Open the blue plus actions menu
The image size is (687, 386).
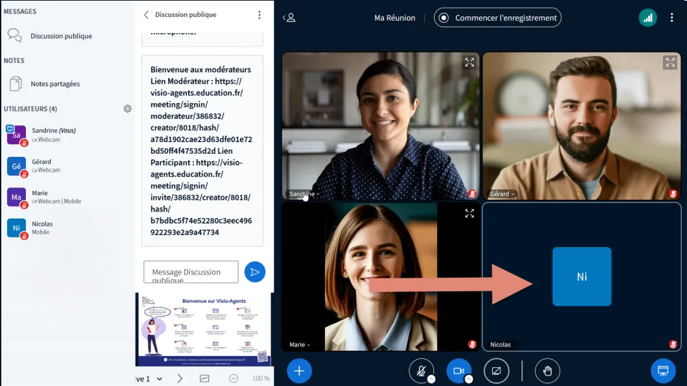tap(299, 371)
